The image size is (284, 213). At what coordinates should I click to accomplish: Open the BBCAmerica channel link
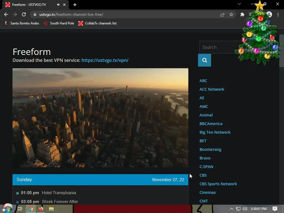point(211,124)
